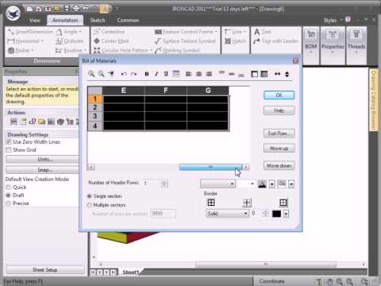Select column header F in the BOM table
Screen dimensions: 381x286
[x=166, y=91]
